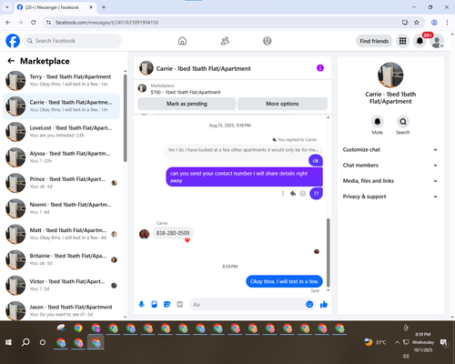Open Jason's 1bed 1bath conversation
The image size is (455, 364).
coord(61,310)
